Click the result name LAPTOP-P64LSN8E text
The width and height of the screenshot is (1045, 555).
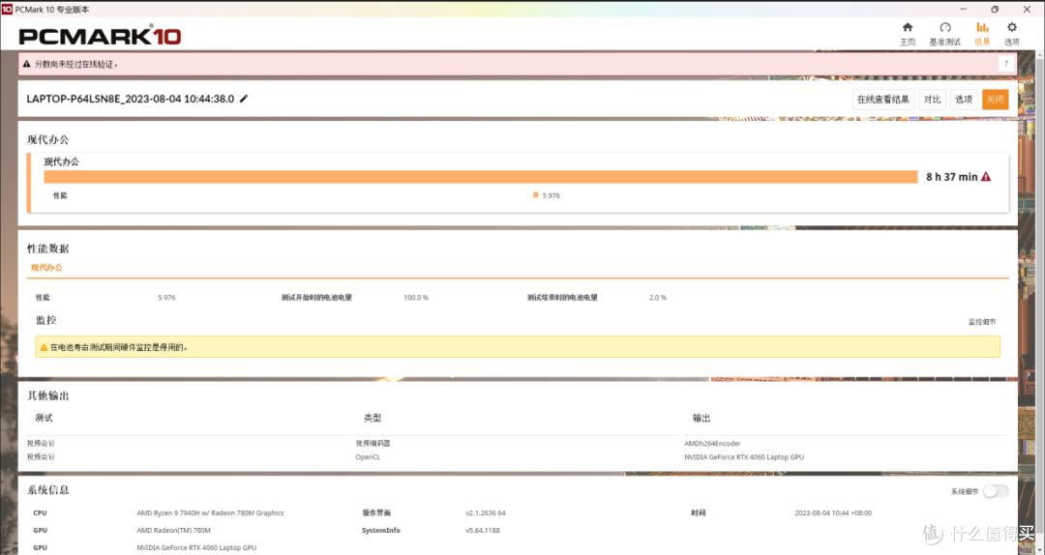(x=130, y=99)
